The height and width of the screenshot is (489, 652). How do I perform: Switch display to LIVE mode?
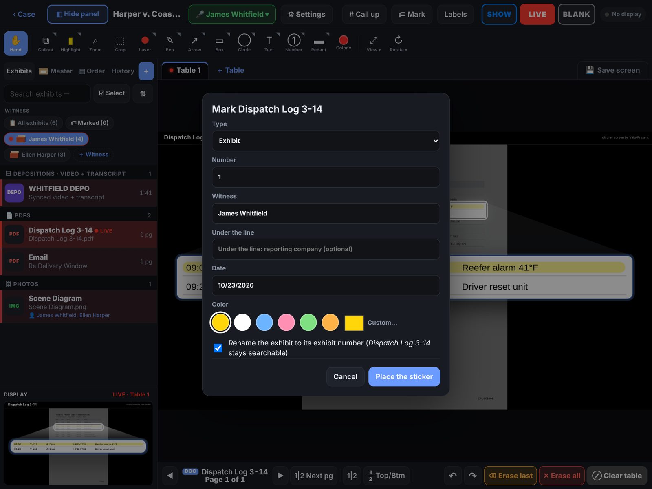(x=537, y=14)
